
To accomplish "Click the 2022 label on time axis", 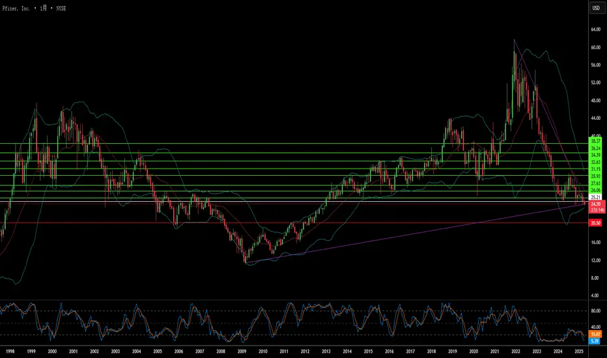I will coord(515,351).
